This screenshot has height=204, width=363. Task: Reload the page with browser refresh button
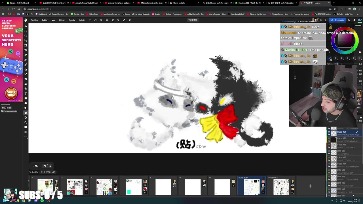pos(13,9)
